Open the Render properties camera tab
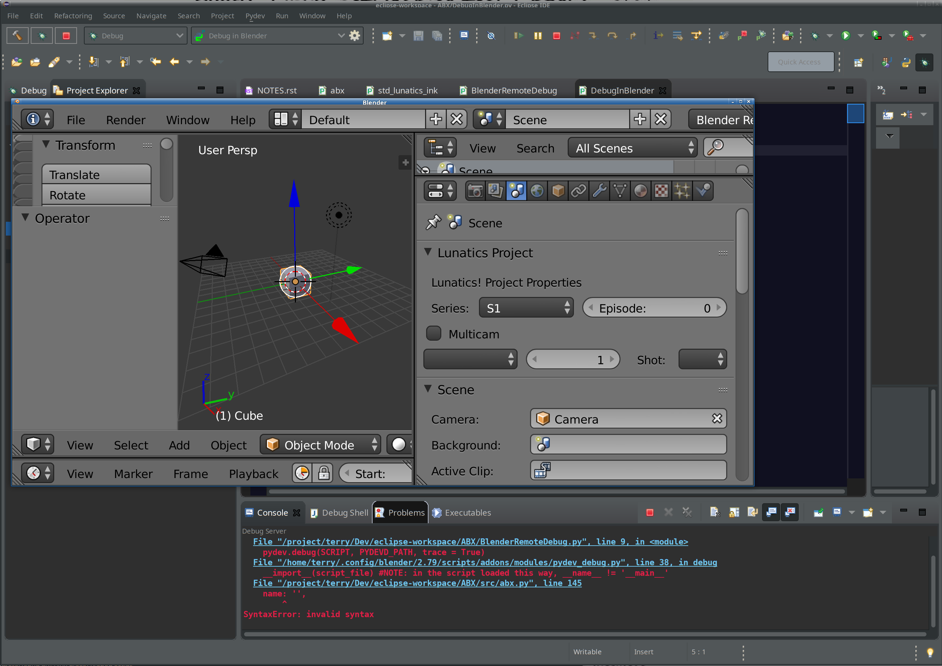 click(x=475, y=191)
